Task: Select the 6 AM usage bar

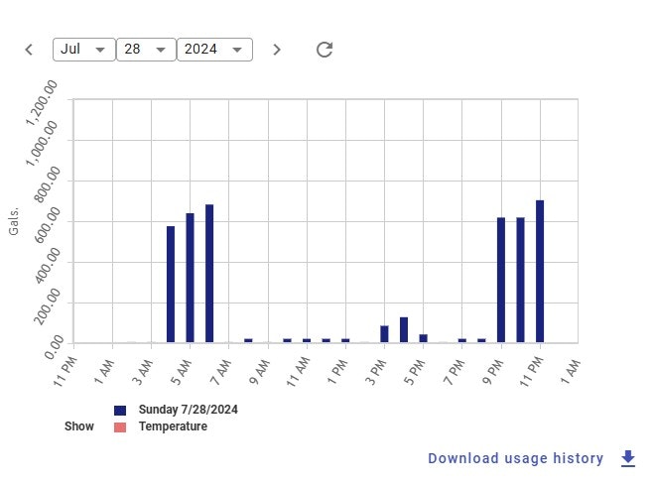Action: tap(209, 274)
